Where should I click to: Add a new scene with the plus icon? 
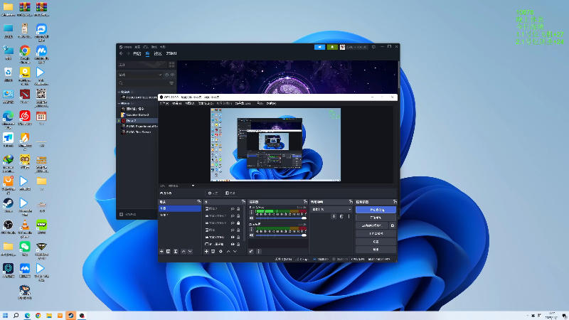[x=161, y=251]
